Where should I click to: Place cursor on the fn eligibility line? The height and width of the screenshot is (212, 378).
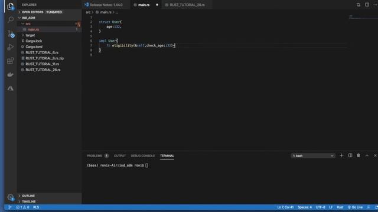coord(141,45)
